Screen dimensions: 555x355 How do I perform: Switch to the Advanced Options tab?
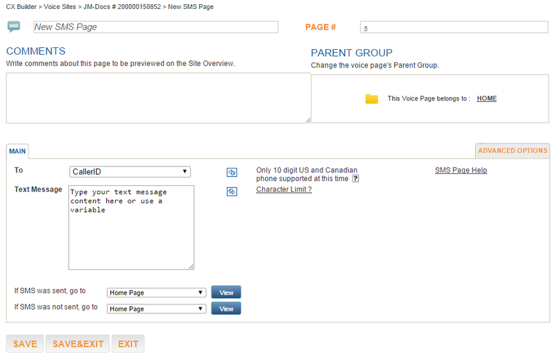[513, 150]
